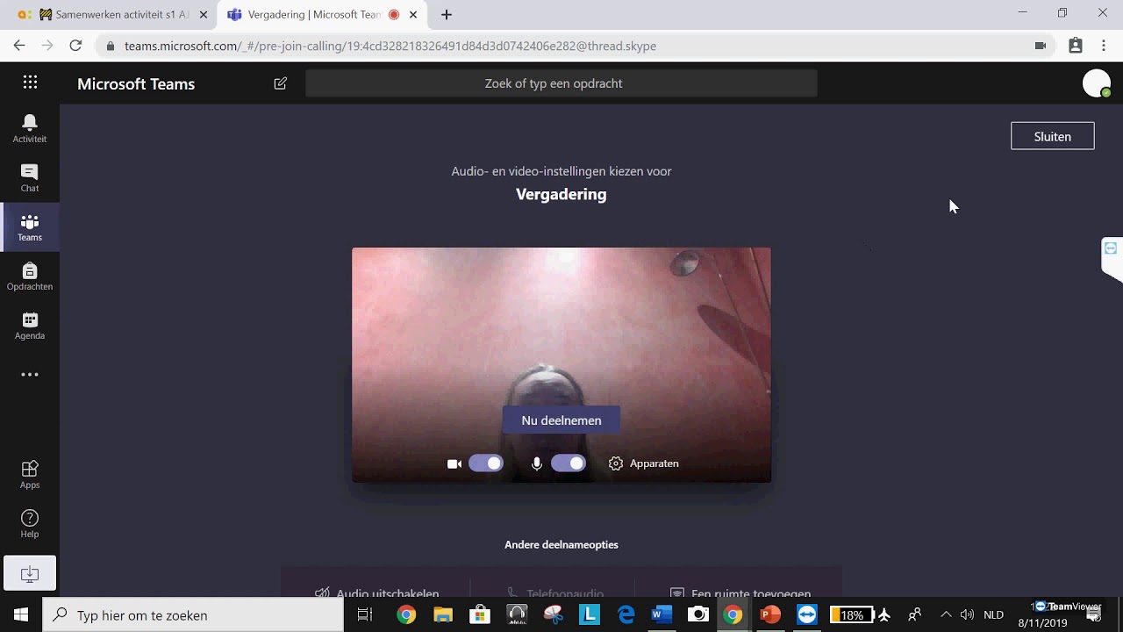
Task: Click the Andere deelnameopties heading
Action: tap(561, 545)
